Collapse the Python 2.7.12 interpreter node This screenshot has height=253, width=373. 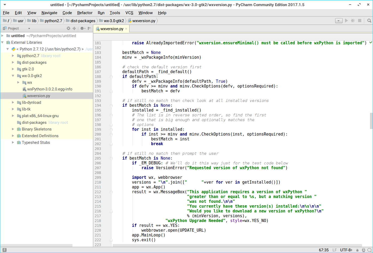click(8, 49)
